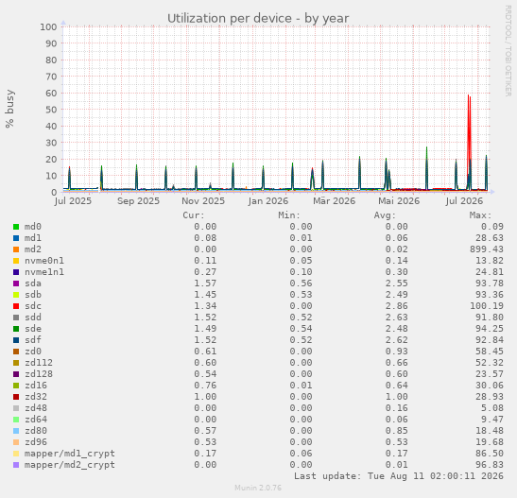Click the Jul 2026 axis label
Screen dimensions: 517x498
coord(464,201)
